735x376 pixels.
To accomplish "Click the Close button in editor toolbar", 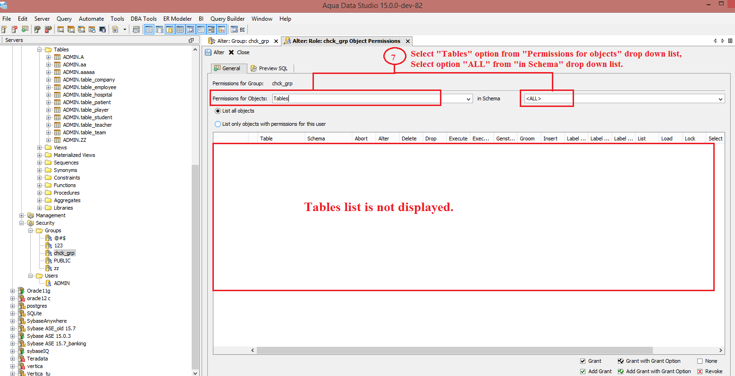I will click(239, 52).
